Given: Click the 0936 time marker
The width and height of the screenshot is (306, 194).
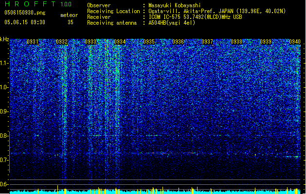Looking at the screenshot, I should pyautogui.click(x=178, y=42).
